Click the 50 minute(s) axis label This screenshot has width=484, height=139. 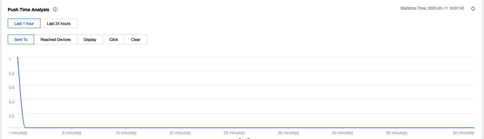(397, 132)
